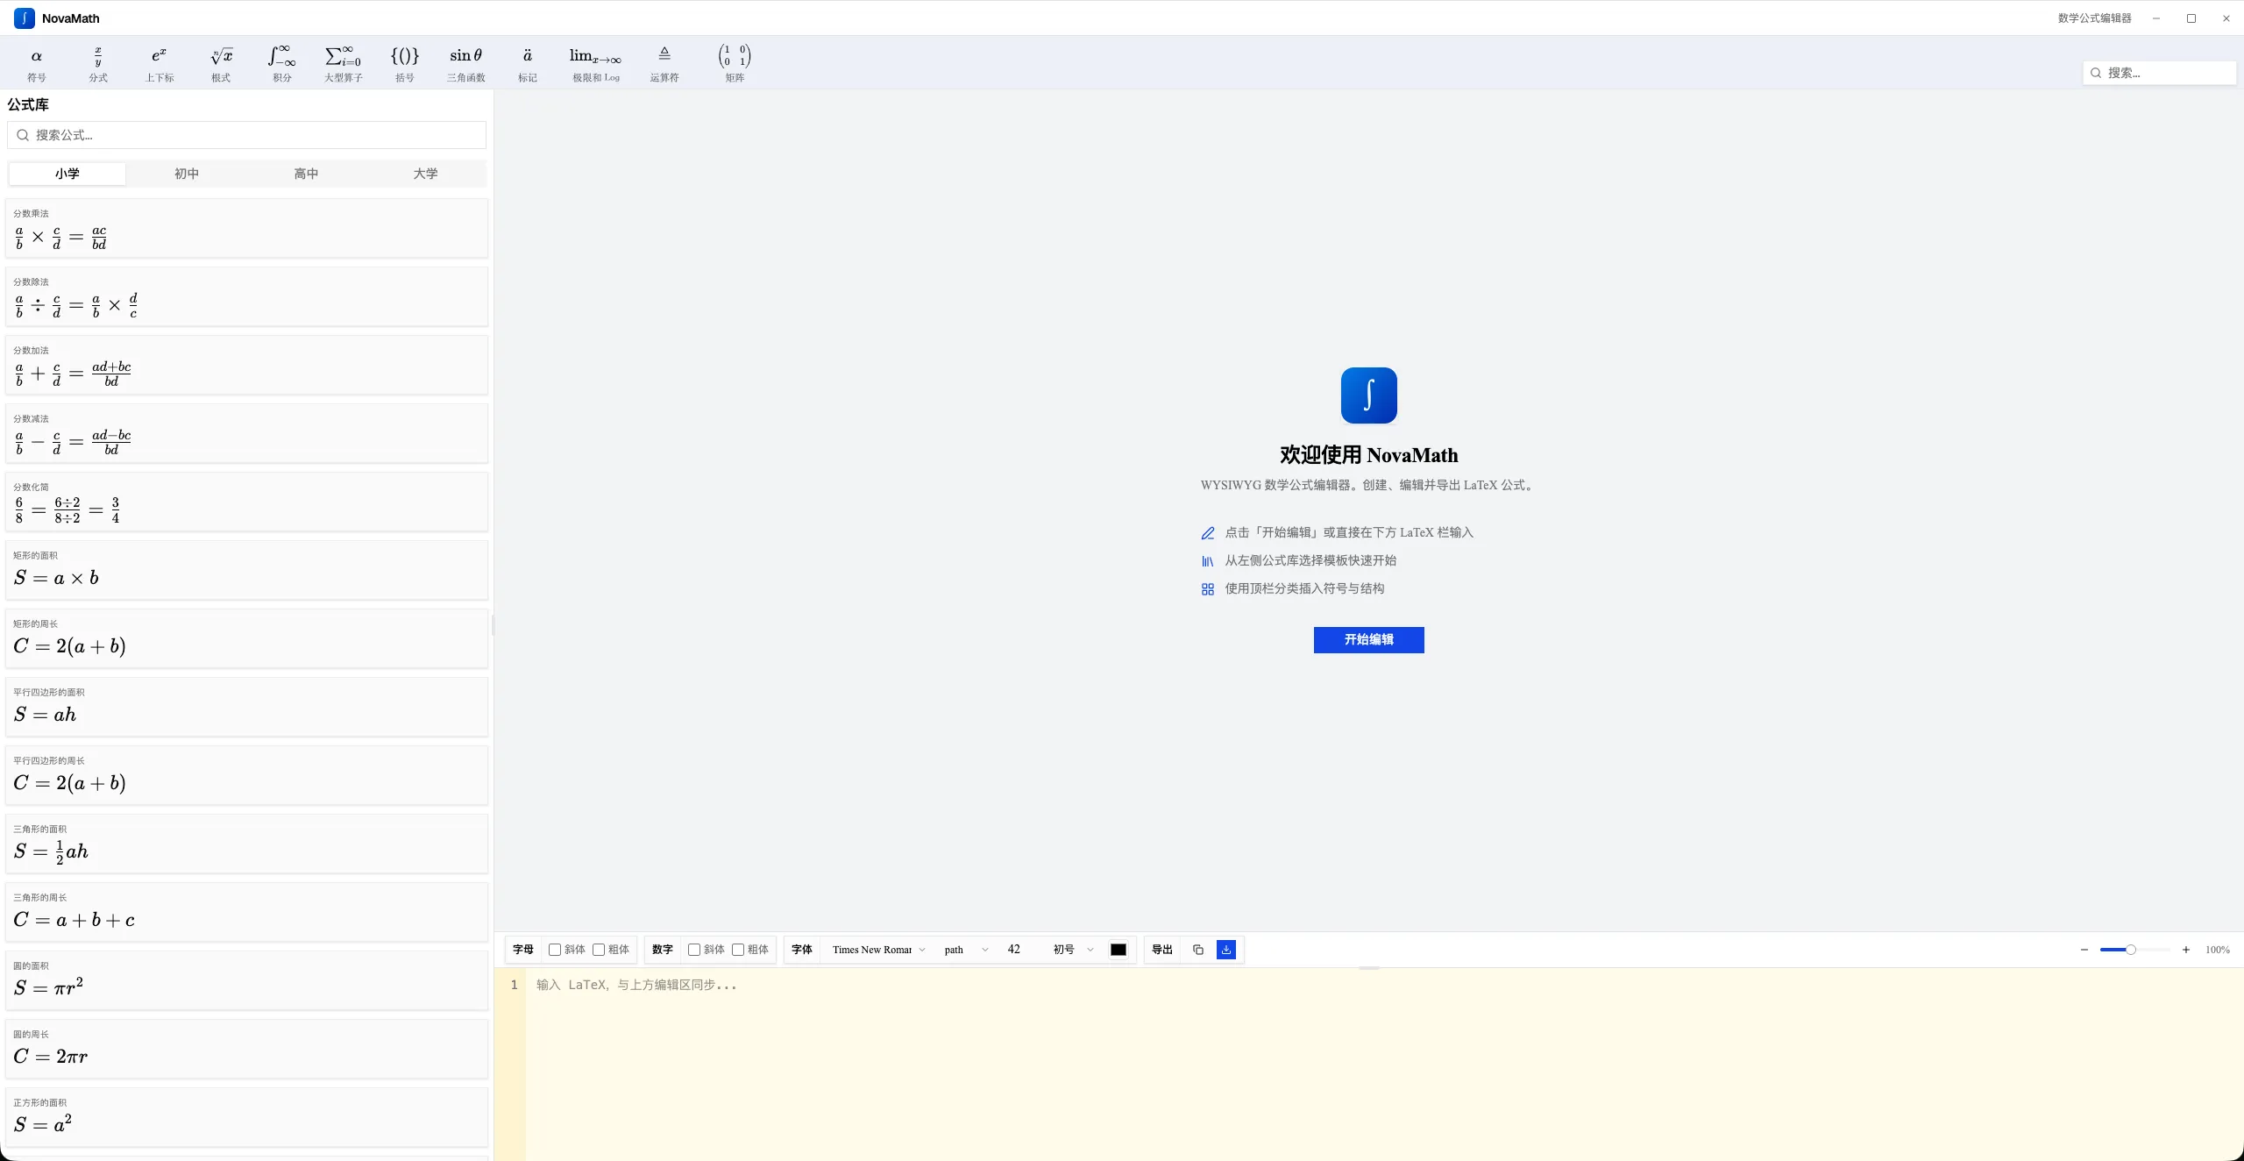
Task: Insert the 圆的面积 formula card
Action: (246, 980)
